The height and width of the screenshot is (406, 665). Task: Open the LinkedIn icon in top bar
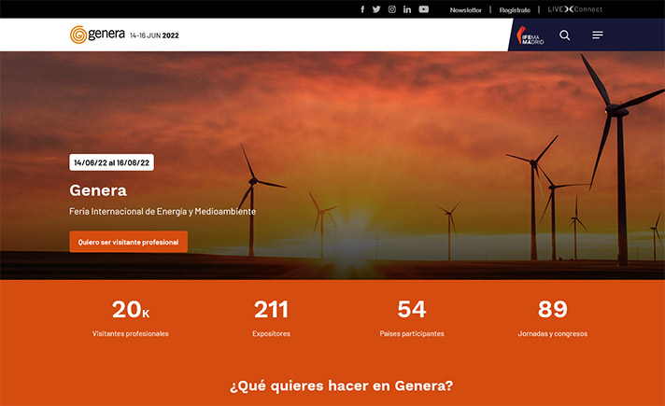coord(407,9)
